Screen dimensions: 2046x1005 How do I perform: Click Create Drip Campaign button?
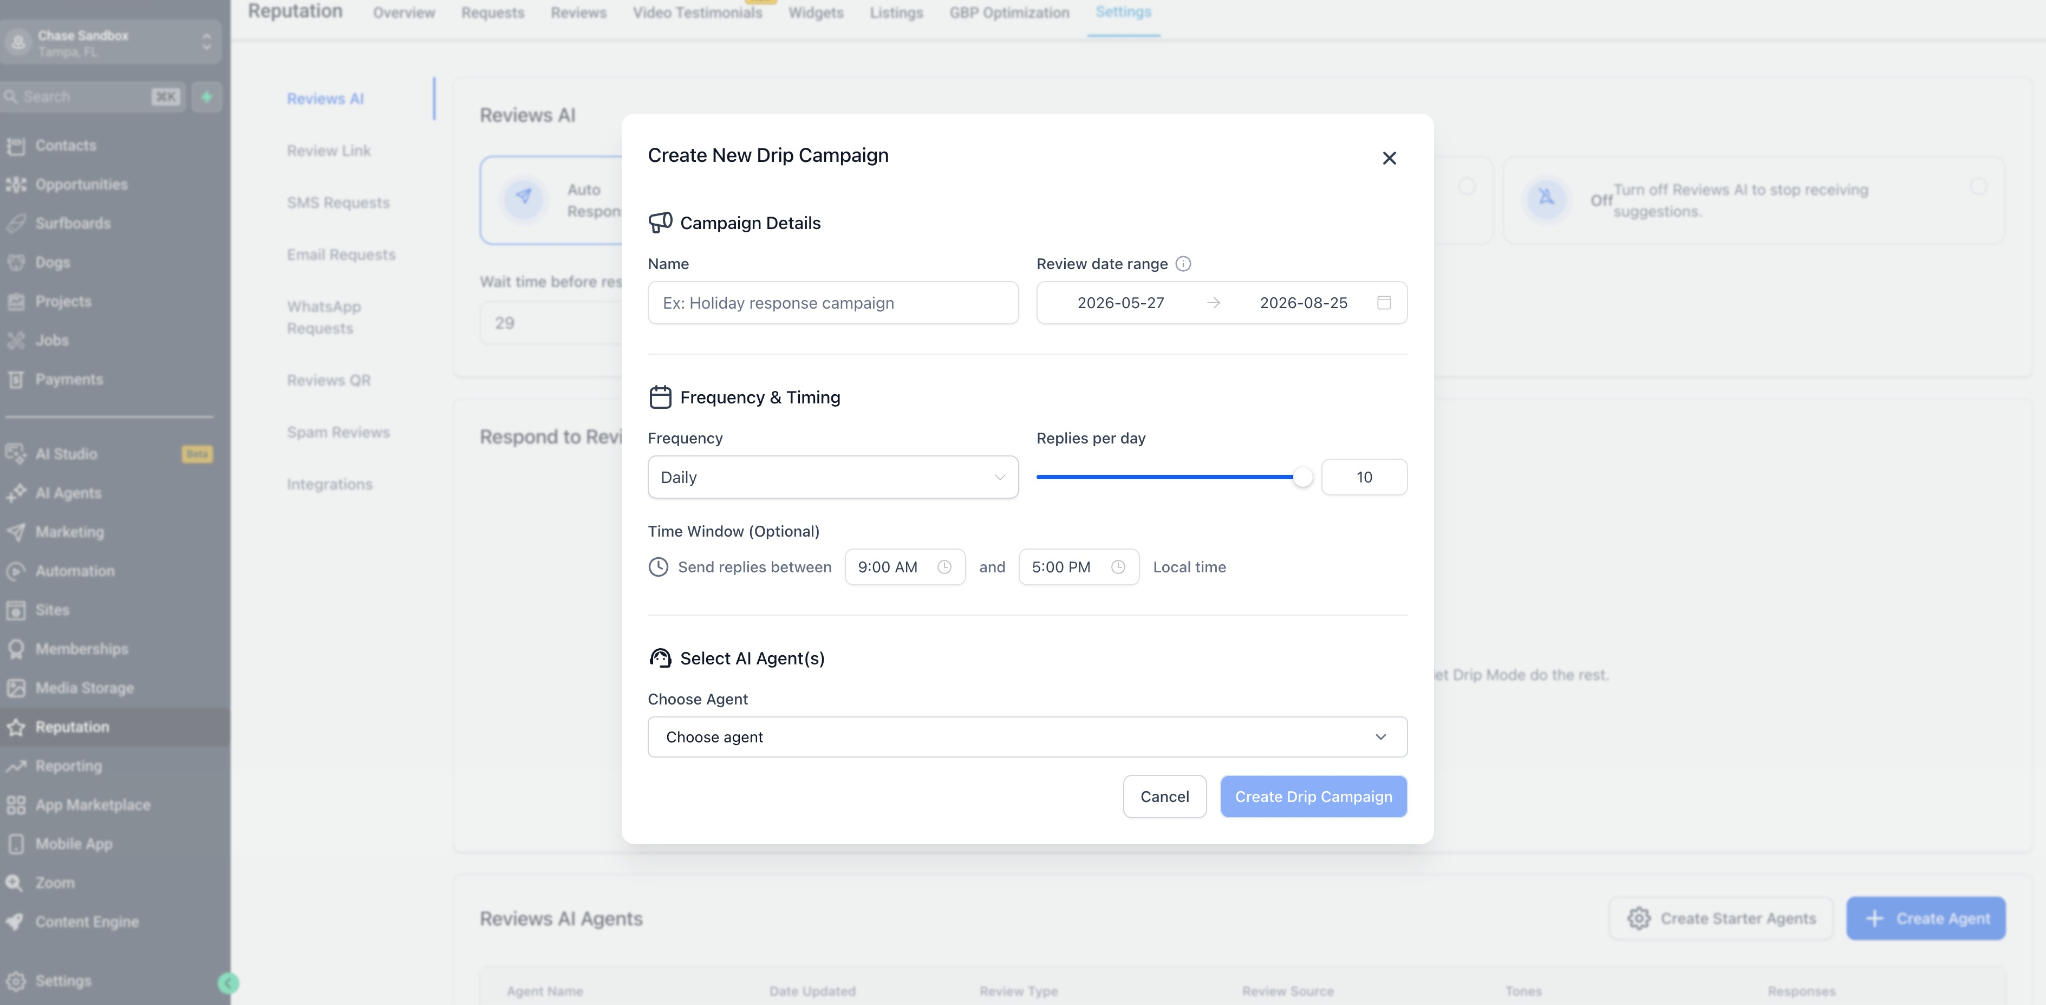1314,797
